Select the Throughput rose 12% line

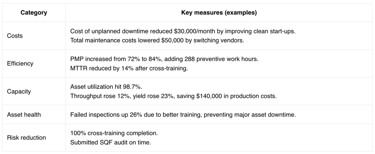[173, 96]
